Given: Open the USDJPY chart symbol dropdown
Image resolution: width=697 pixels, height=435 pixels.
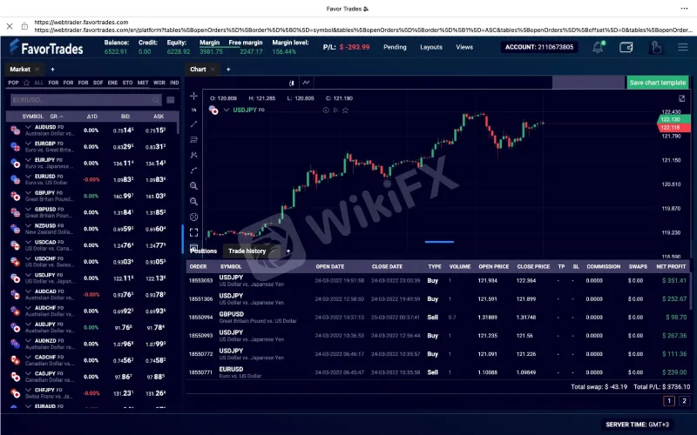Looking at the screenshot, I should click(x=227, y=110).
